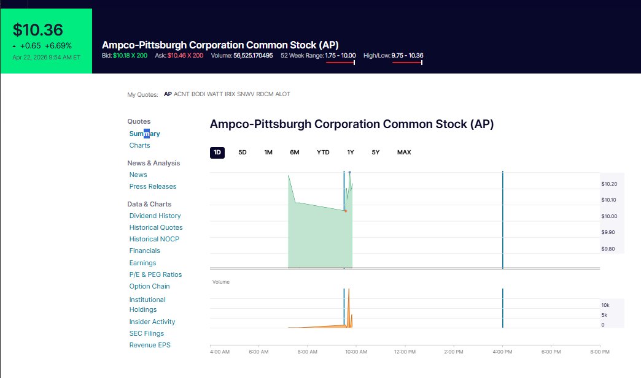Click the orange dot on the price chart

pos(346,211)
